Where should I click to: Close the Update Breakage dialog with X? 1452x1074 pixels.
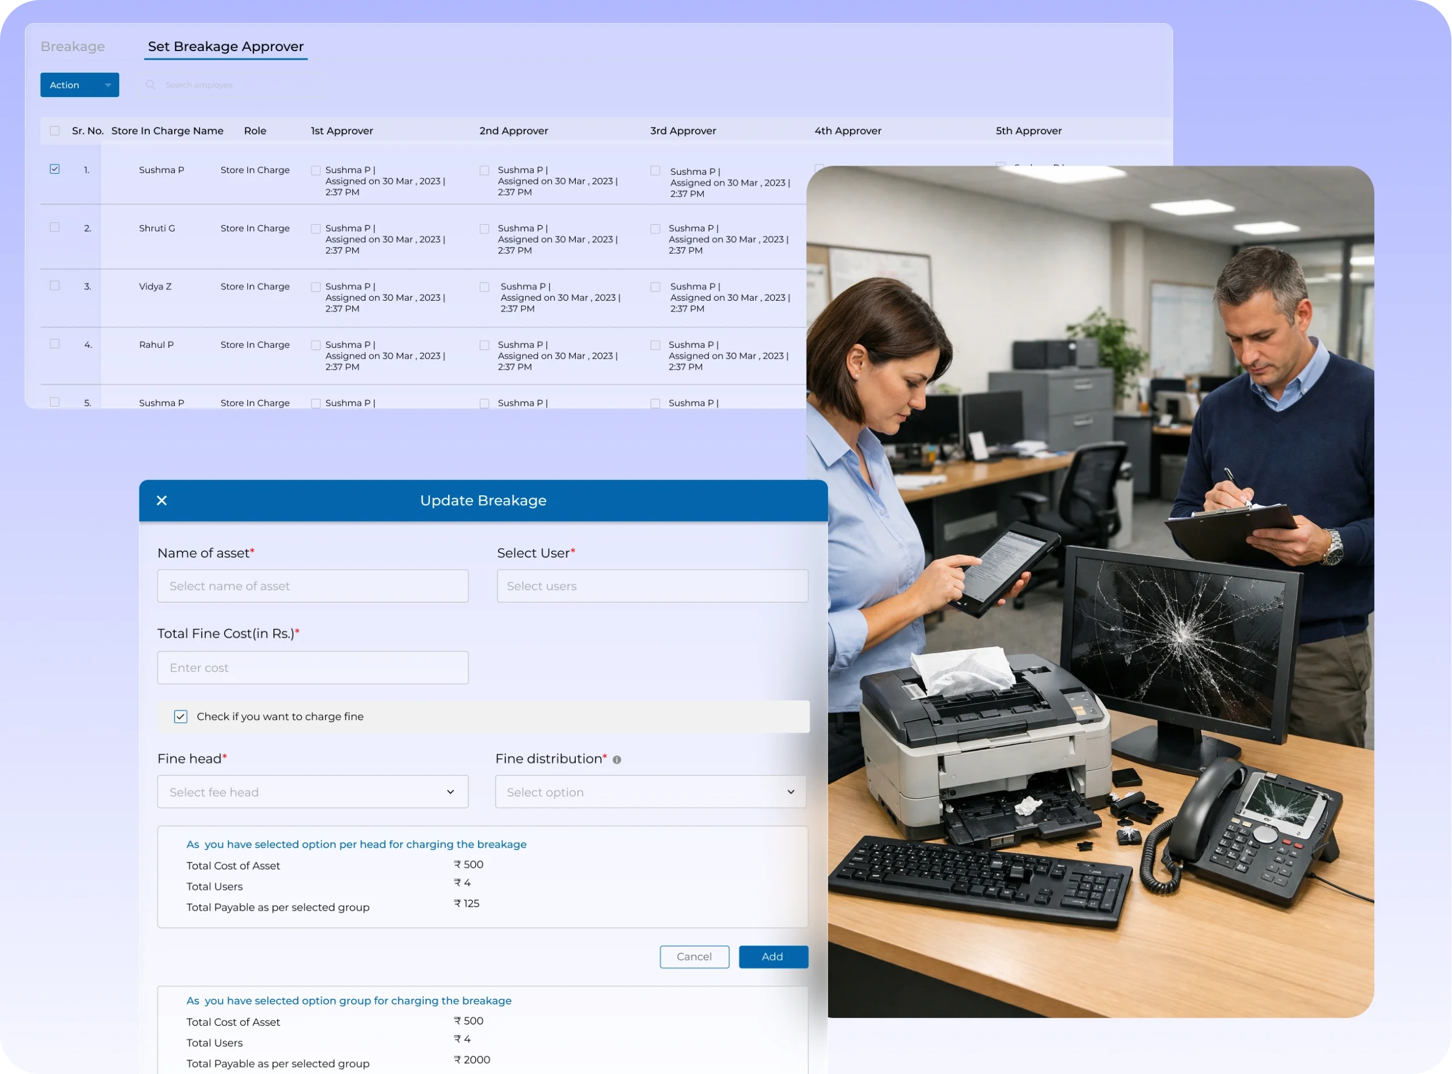[x=162, y=500]
